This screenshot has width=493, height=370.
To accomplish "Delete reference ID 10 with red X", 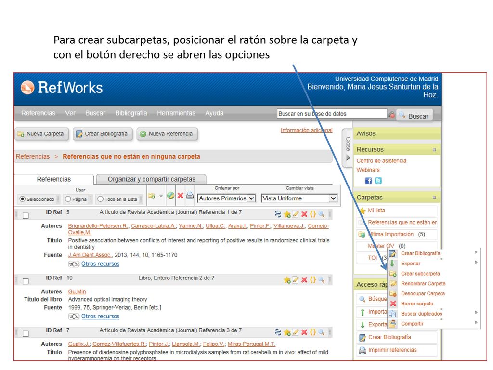I will tap(304, 280).
